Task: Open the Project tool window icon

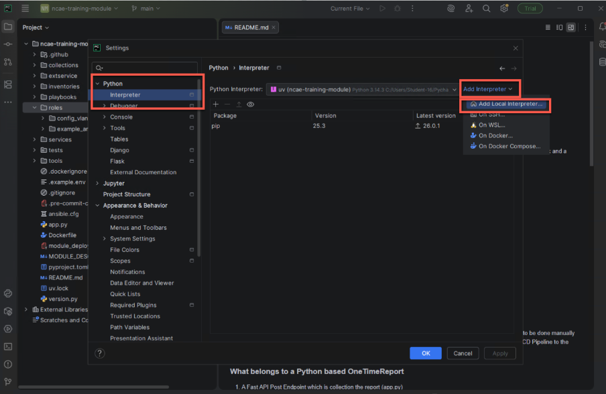Action: click(x=8, y=27)
